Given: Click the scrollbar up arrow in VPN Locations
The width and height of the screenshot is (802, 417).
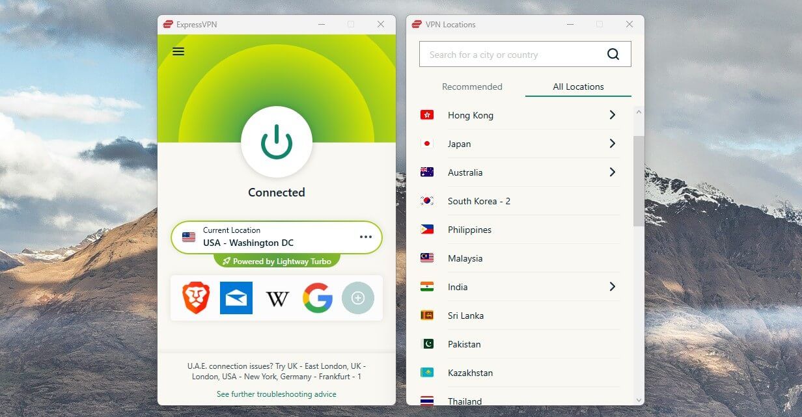Looking at the screenshot, I should [x=639, y=112].
